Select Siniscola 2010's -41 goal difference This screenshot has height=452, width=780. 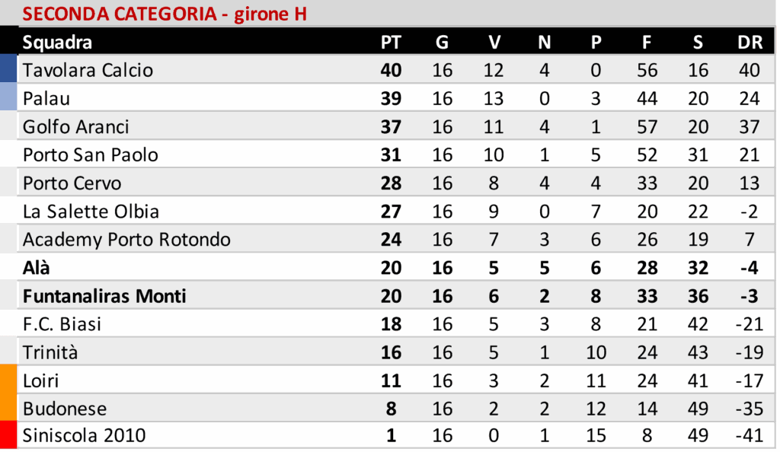pyautogui.click(x=749, y=436)
